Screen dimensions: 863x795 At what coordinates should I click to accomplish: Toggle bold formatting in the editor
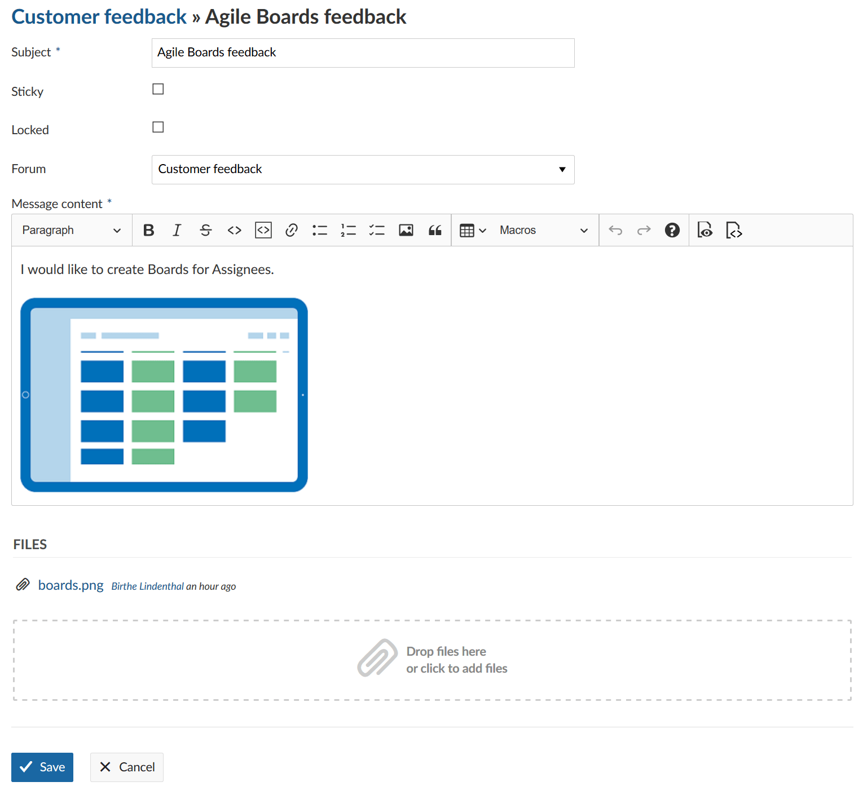coord(149,230)
